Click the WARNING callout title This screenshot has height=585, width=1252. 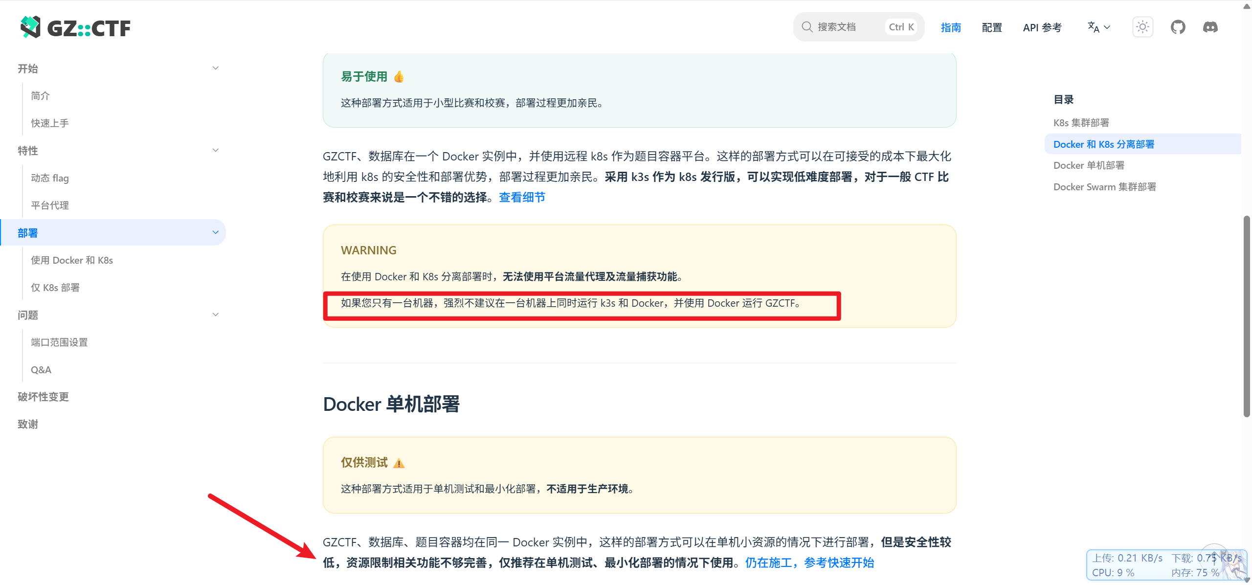coord(369,250)
